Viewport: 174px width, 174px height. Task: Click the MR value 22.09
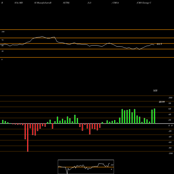(x=162, y=102)
